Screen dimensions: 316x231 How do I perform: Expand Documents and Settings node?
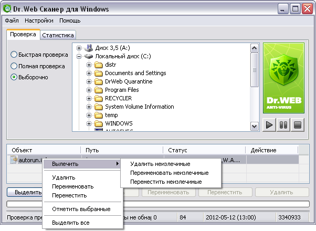[89, 73]
